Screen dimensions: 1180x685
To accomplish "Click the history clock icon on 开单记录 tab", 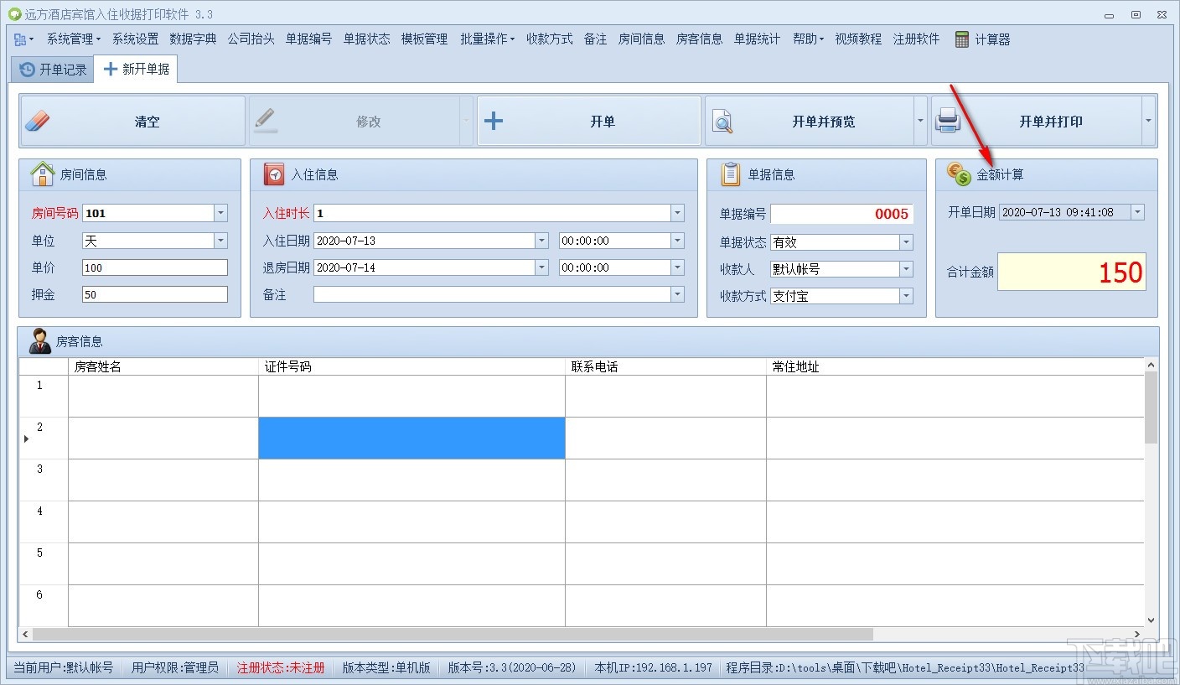I will coord(28,70).
